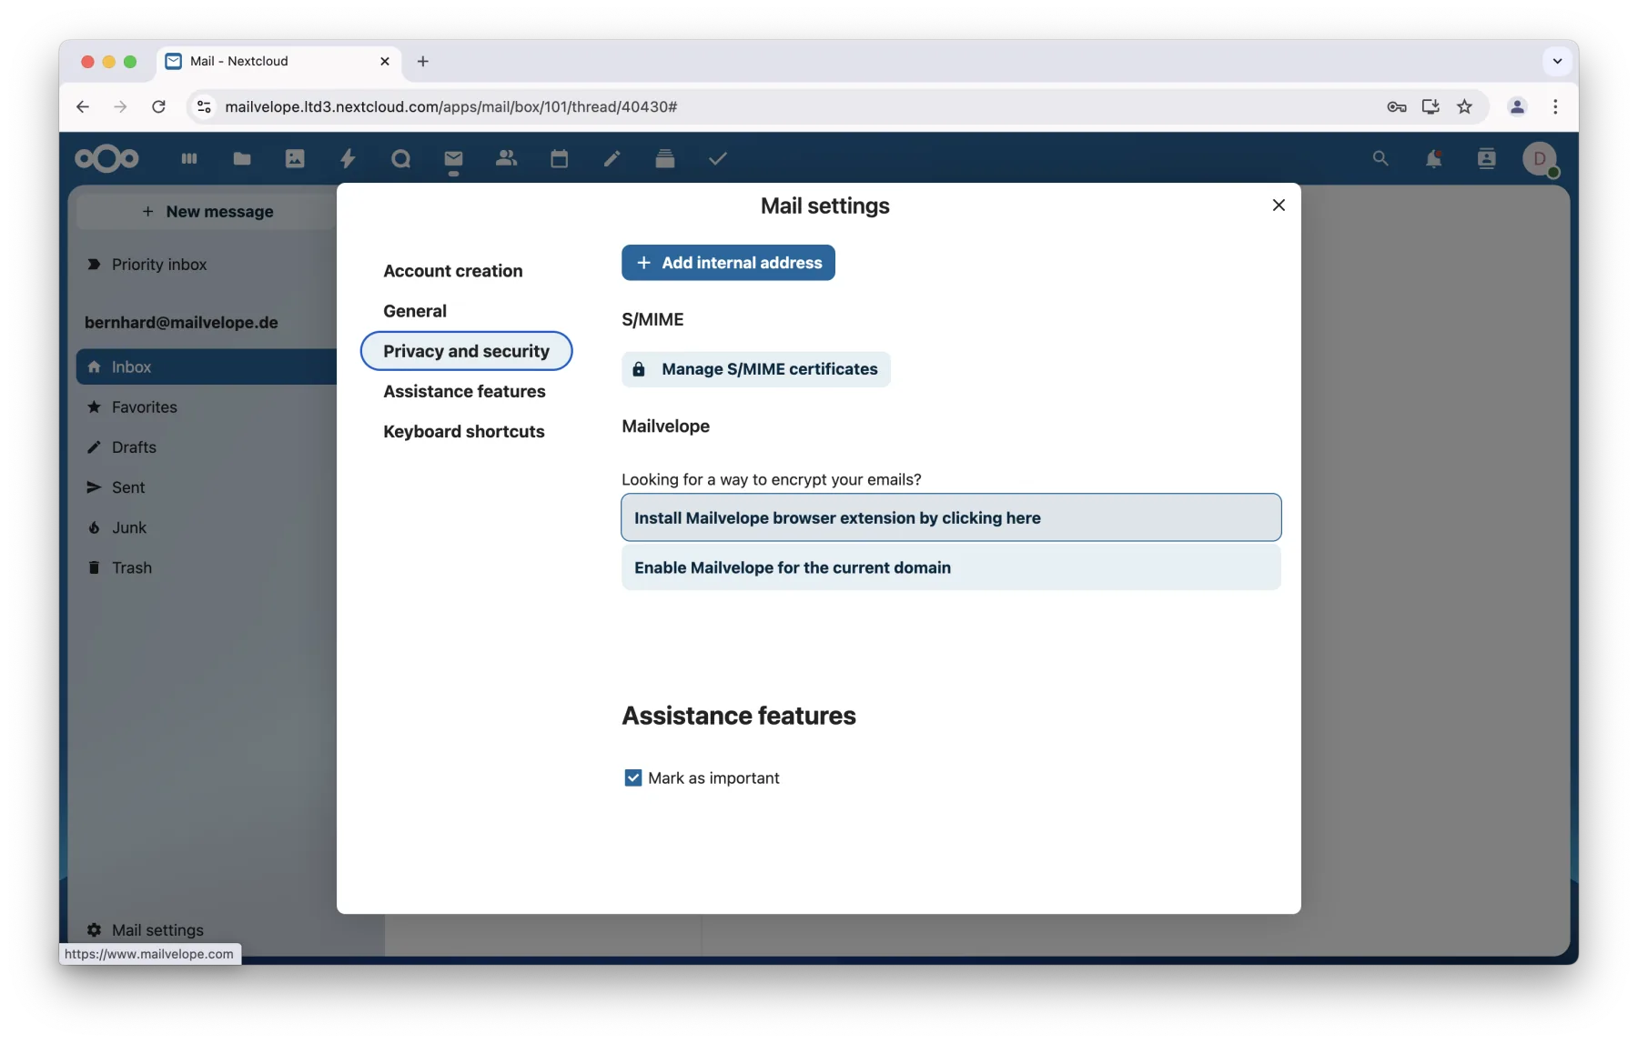The width and height of the screenshot is (1638, 1043).
Task: Close the Mail - Nextcloud tab
Action: (x=385, y=62)
